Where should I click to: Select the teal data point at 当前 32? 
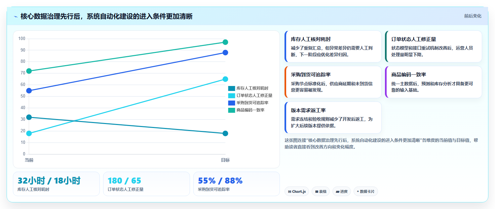click(29, 117)
